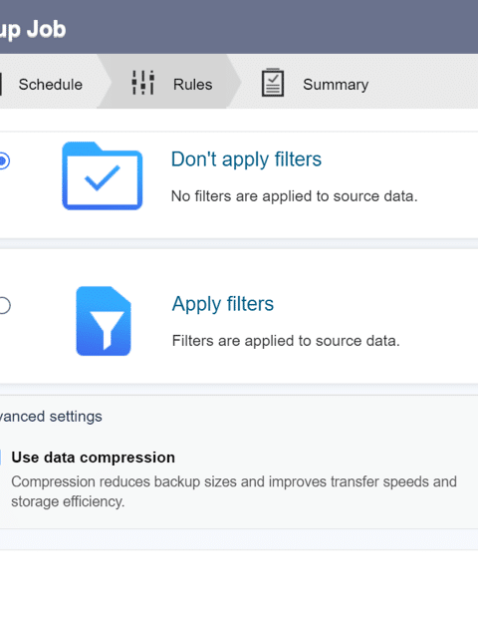Click the Don't apply filters heading
Viewport: 478px width, 618px height.
(x=246, y=159)
